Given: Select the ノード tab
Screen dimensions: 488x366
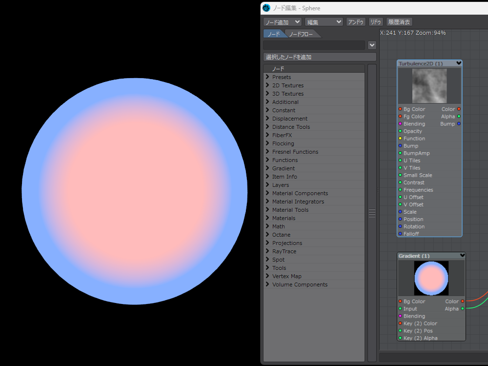Looking at the screenshot, I should (x=273, y=34).
